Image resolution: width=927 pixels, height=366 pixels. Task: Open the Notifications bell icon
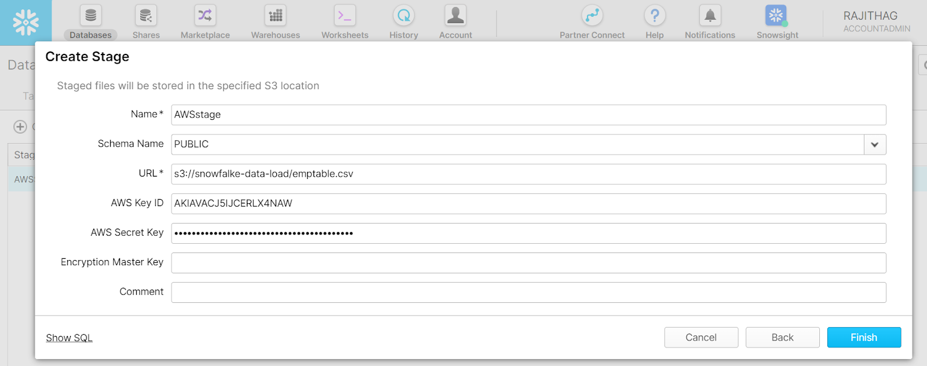pyautogui.click(x=710, y=16)
